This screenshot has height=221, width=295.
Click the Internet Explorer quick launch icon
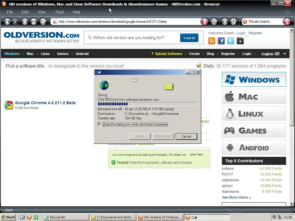(x=22, y=217)
